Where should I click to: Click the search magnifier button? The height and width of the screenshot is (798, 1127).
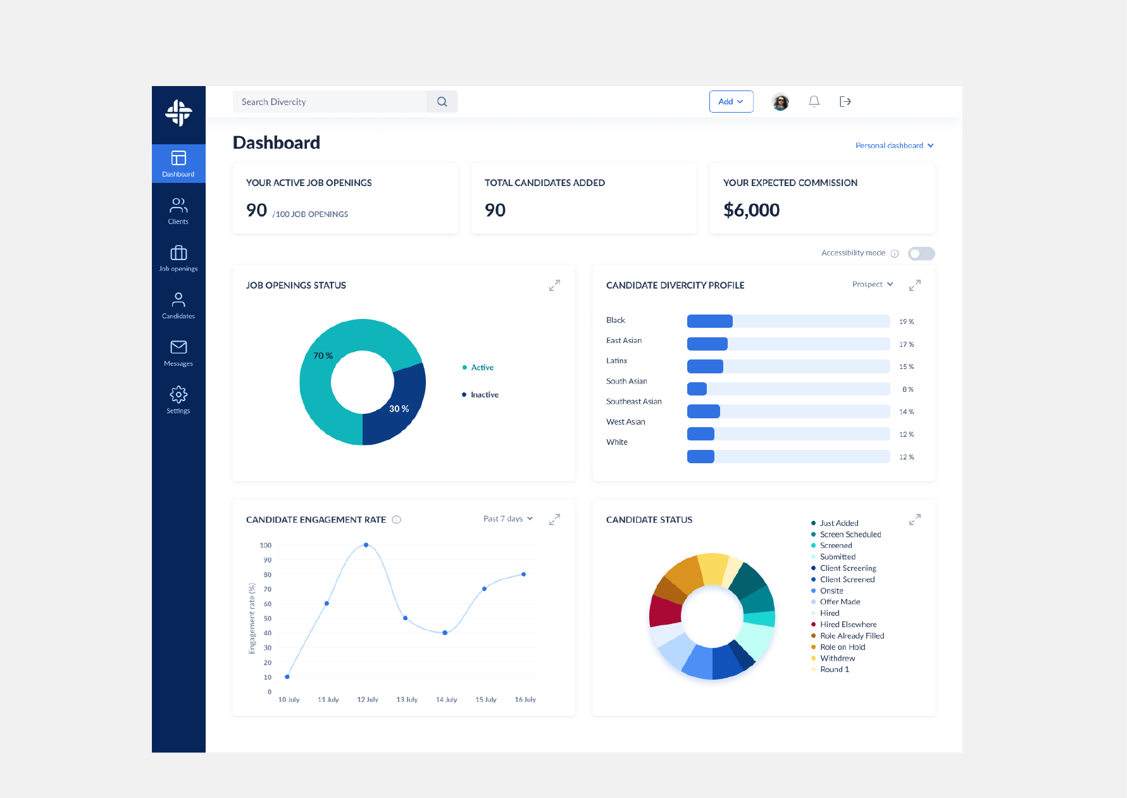442,102
